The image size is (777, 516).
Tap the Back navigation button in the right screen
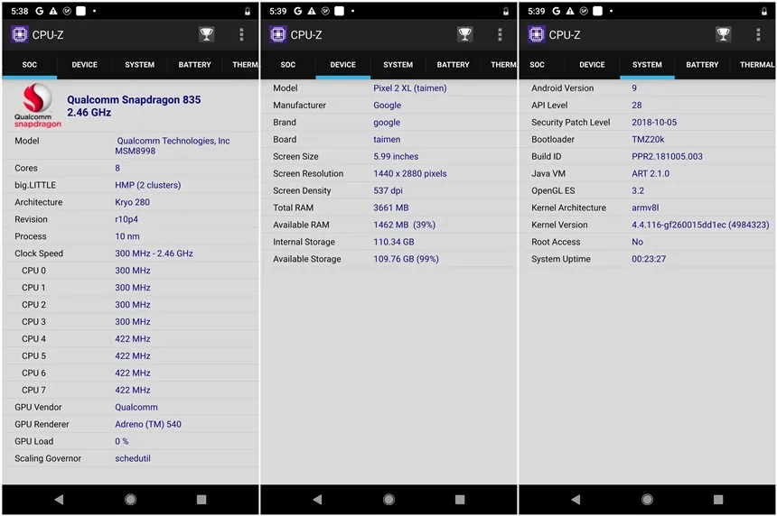pos(576,499)
